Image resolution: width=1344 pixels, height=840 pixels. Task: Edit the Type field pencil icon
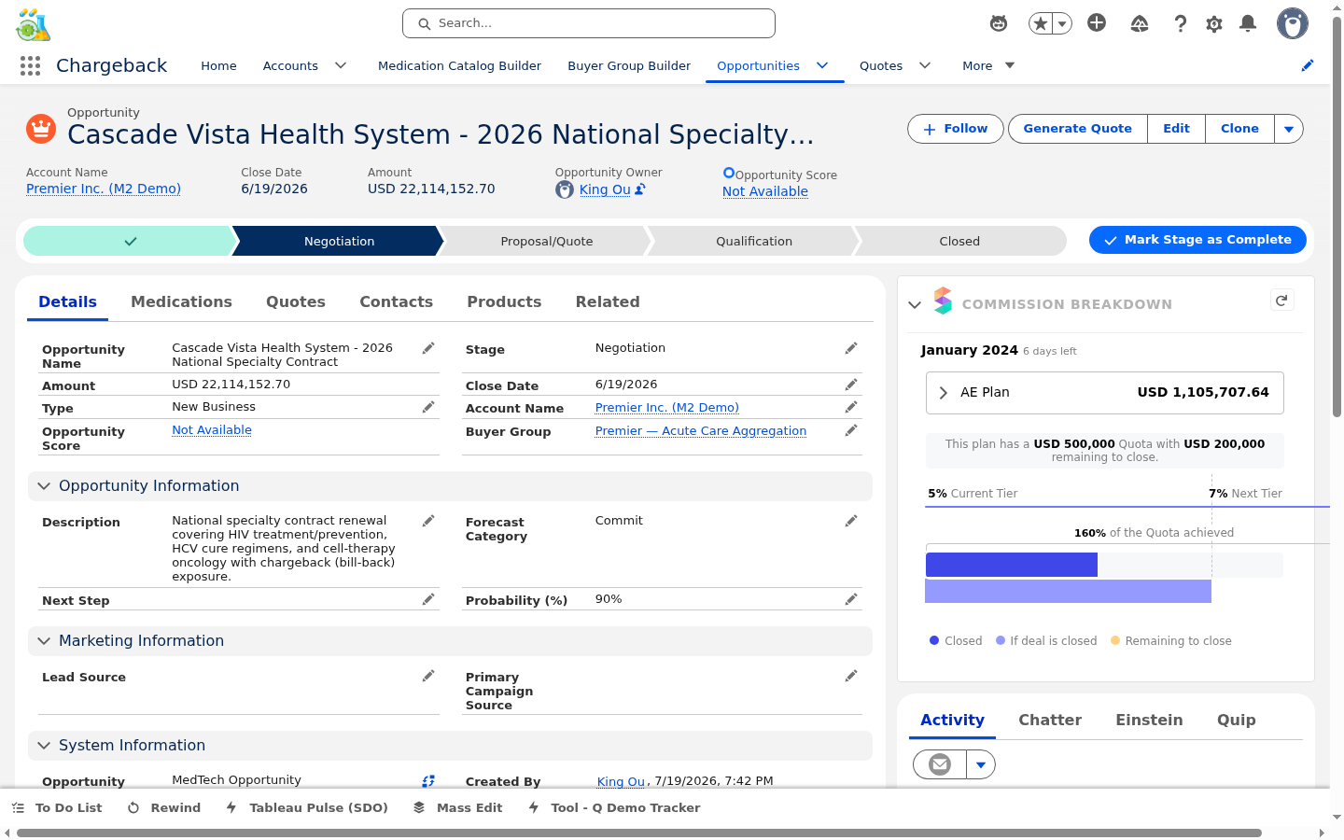coord(428,407)
